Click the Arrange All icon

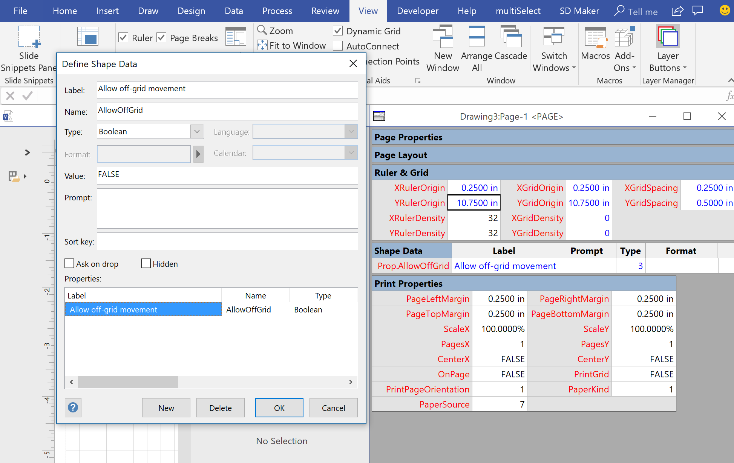(477, 36)
